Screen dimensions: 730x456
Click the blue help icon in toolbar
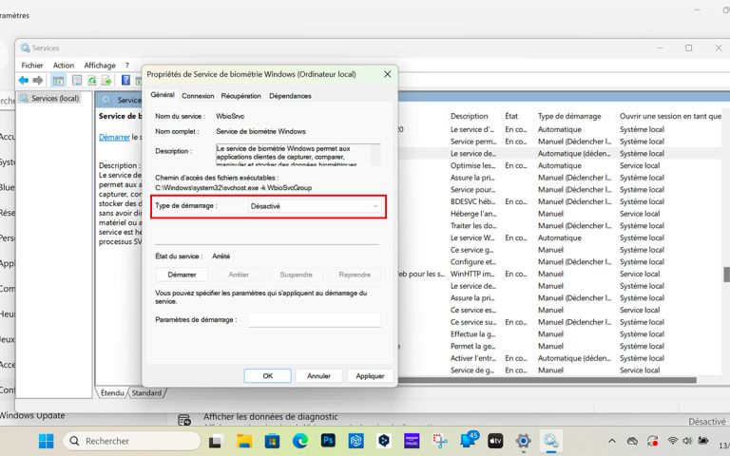(125, 81)
